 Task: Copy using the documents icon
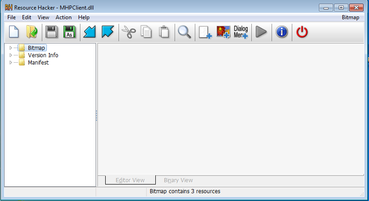(146, 32)
